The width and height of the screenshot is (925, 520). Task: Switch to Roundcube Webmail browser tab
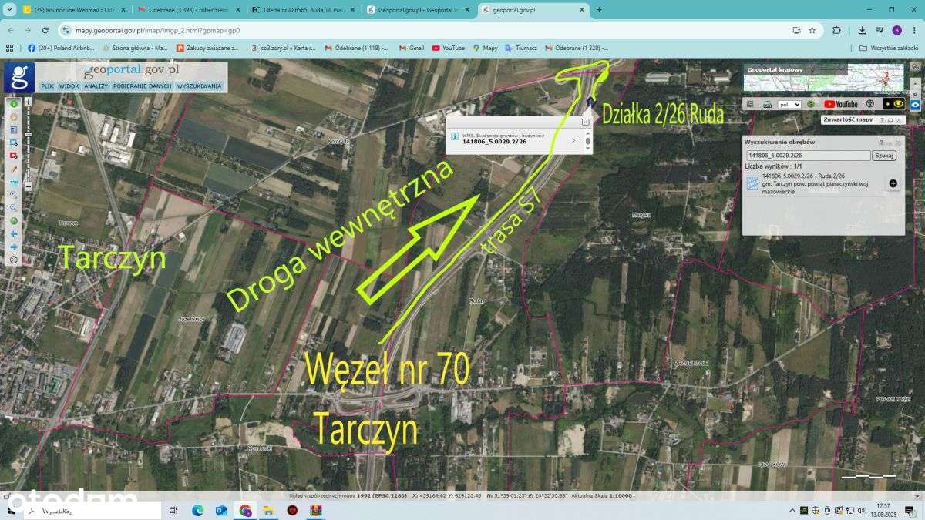tap(73, 9)
